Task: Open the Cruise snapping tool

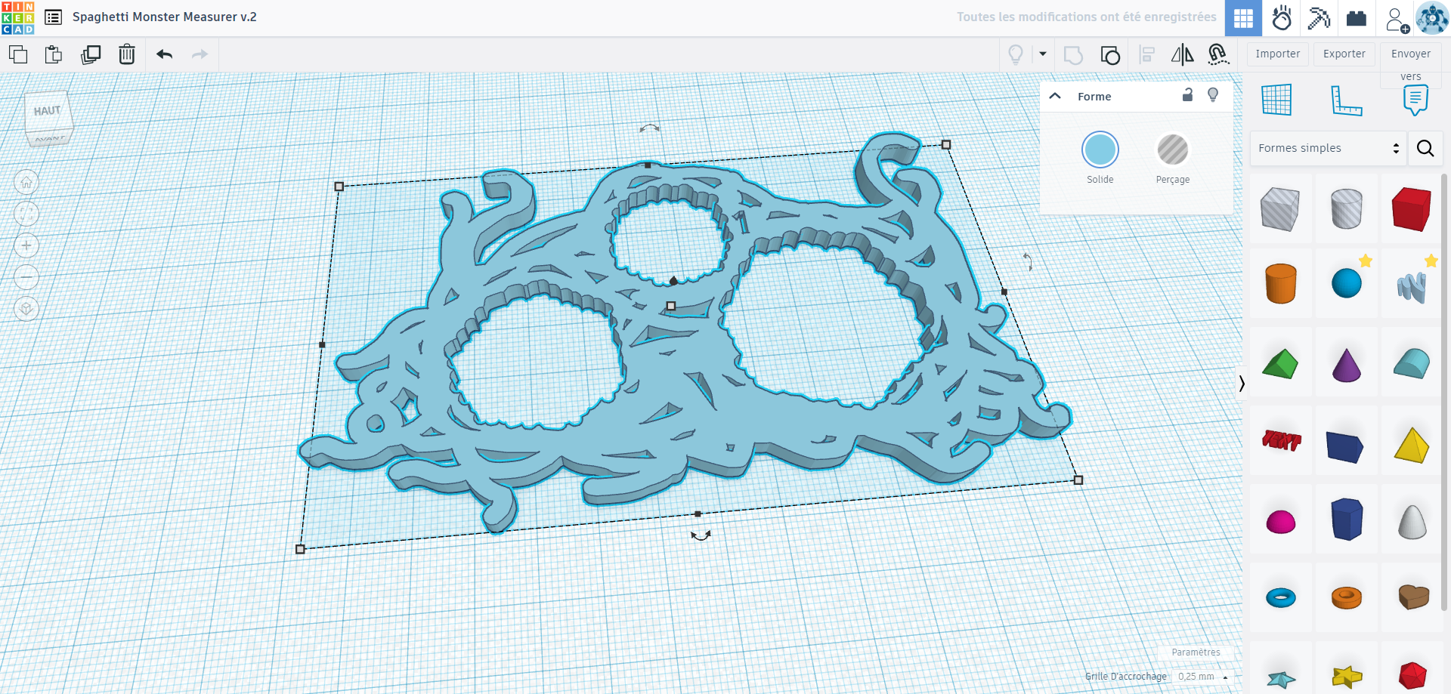Action: tap(1218, 54)
